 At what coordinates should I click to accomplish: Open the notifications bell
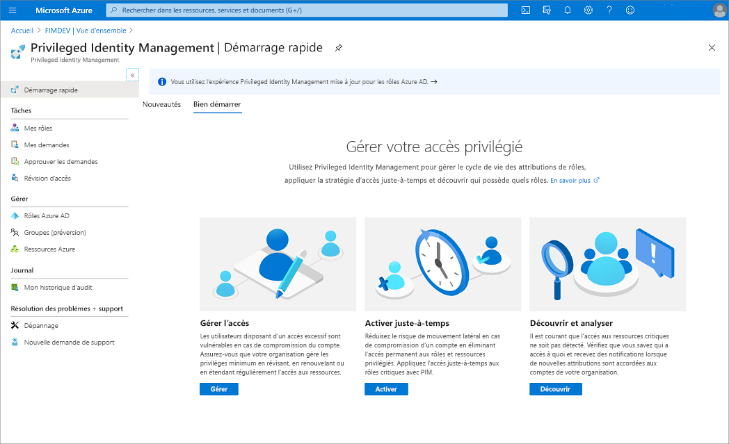567,10
